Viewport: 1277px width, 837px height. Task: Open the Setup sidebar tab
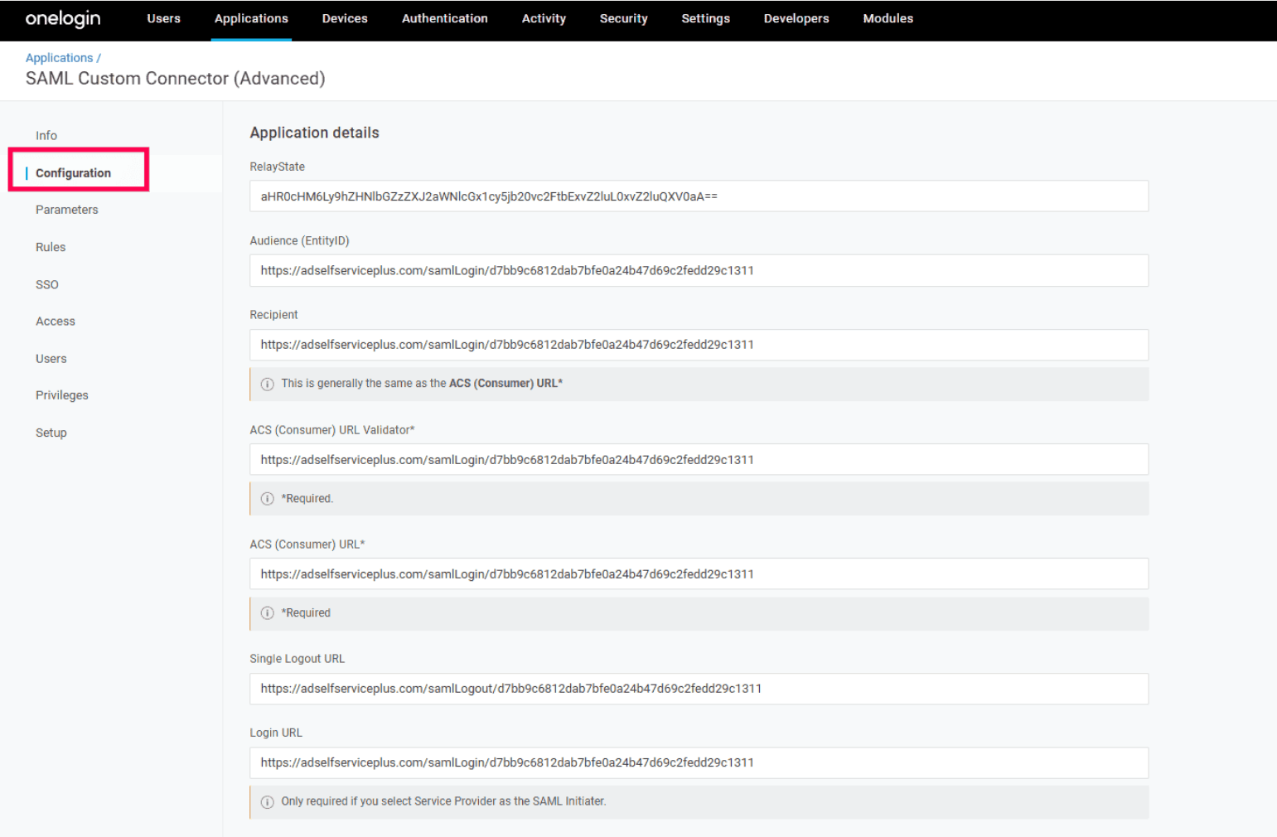click(51, 433)
